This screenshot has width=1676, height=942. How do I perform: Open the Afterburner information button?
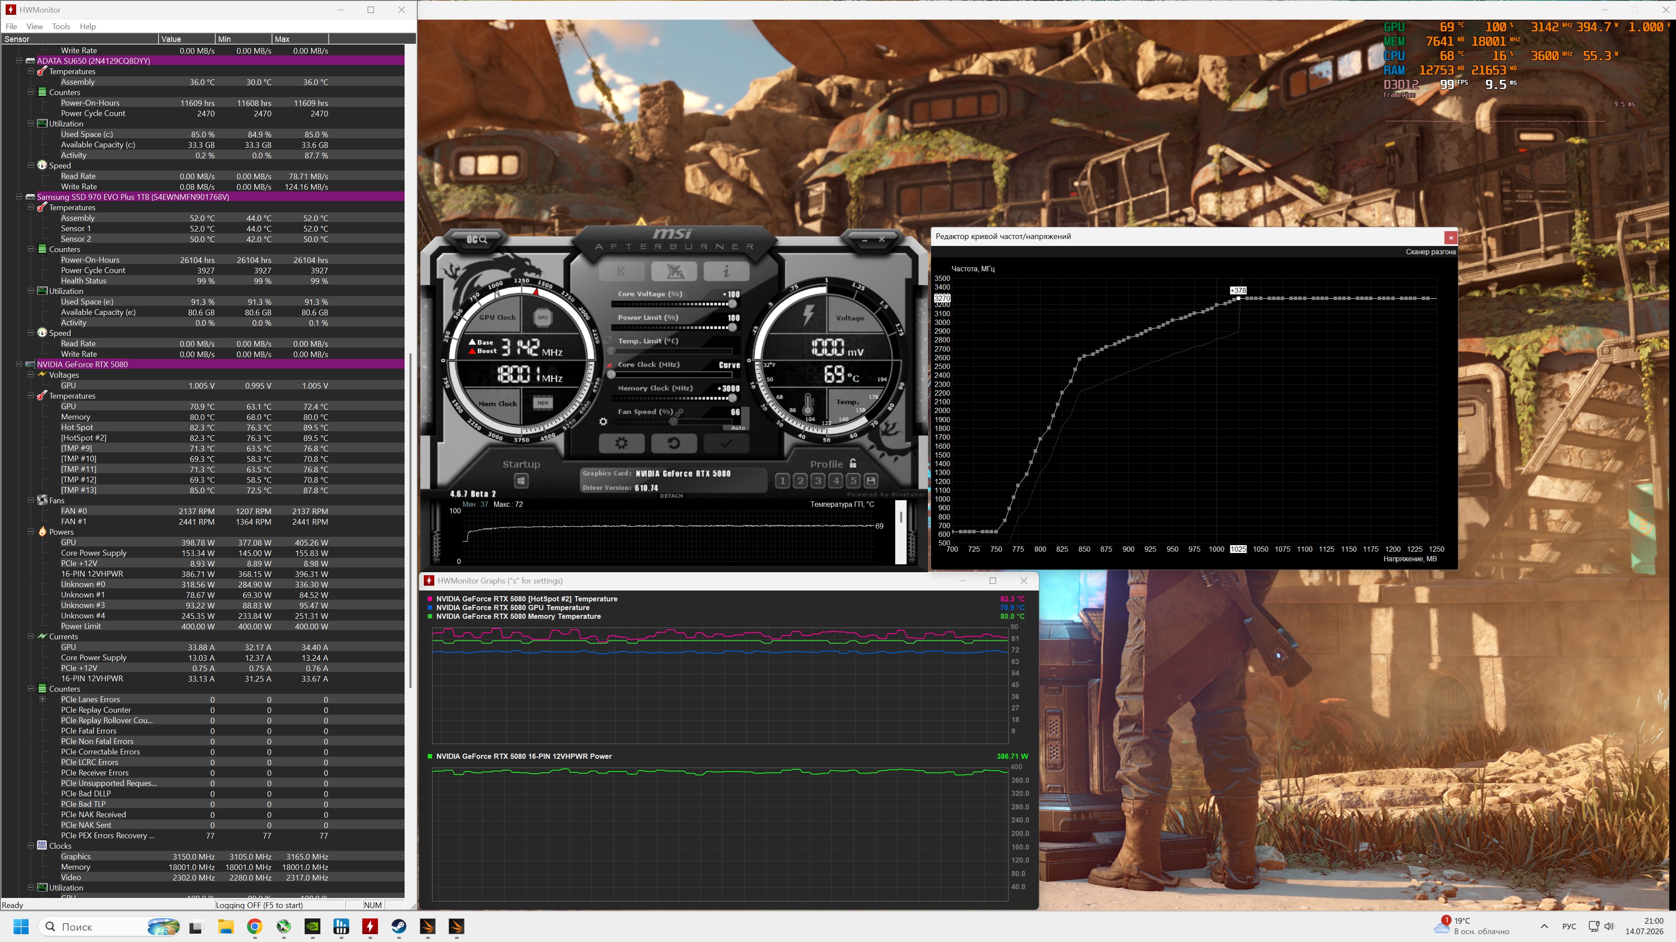coord(726,271)
